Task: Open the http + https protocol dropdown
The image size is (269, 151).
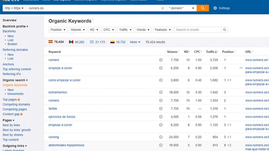Action: (x=14, y=8)
